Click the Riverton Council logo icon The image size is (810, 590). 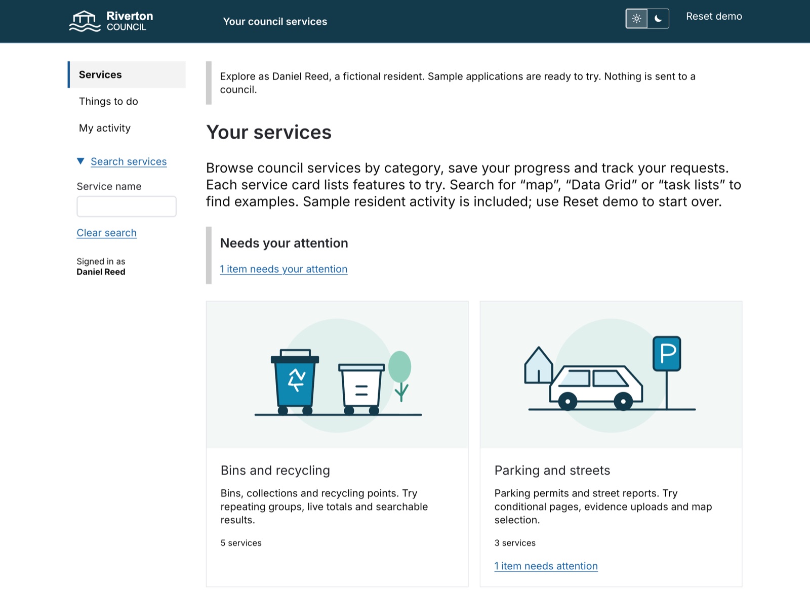pyautogui.click(x=85, y=21)
